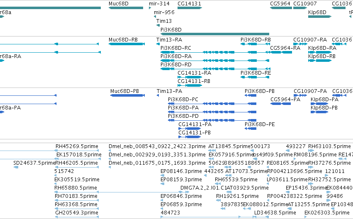Click the 'RH19261.5prime' EST label
This screenshot has width=353, height=219.
pyautogui.click(x=237, y=196)
